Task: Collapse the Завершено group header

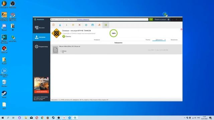Action: (x=118, y=43)
